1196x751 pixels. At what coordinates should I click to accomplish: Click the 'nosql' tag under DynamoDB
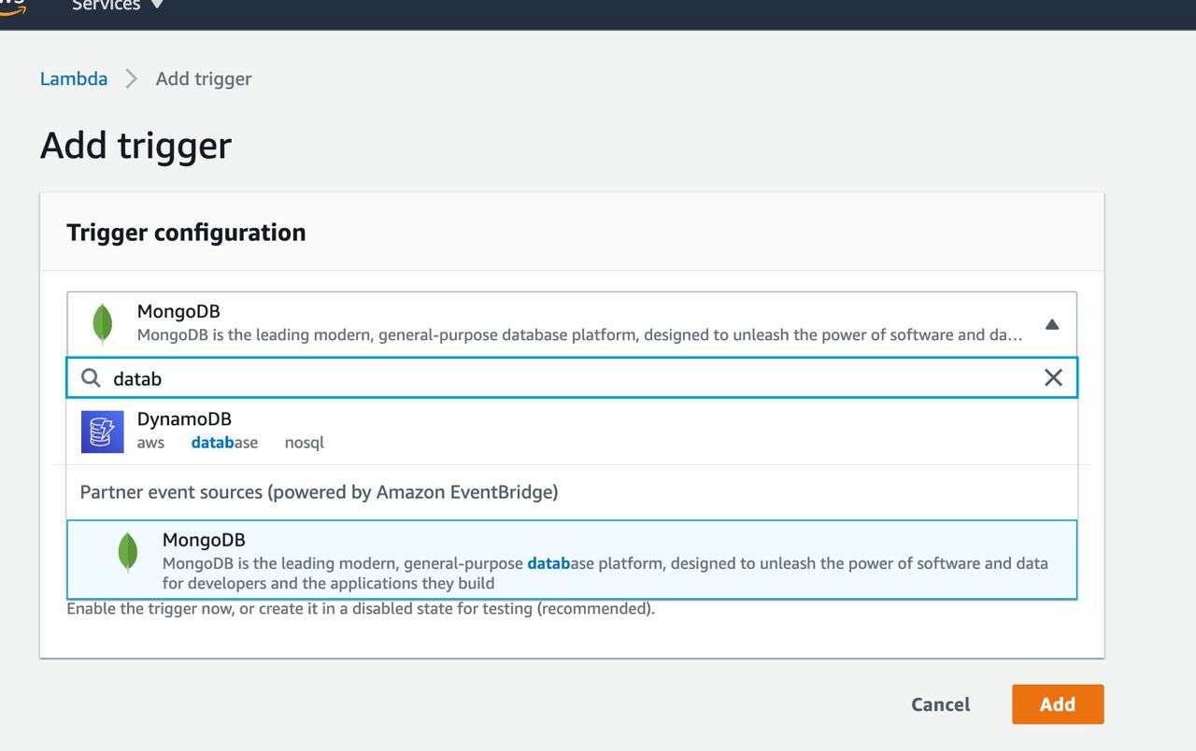pyautogui.click(x=305, y=443)
